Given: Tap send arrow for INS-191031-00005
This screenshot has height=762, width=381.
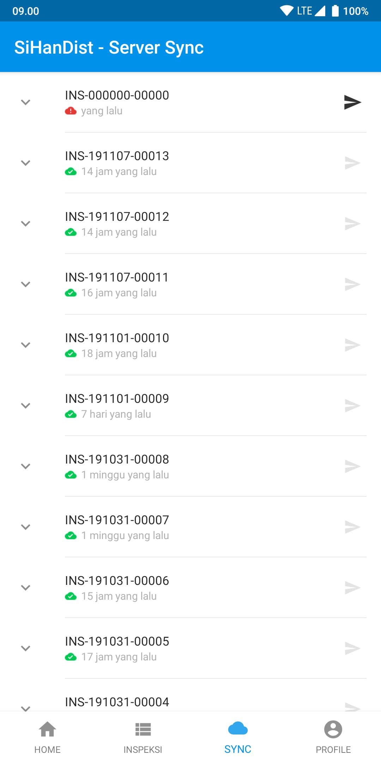Looking at the screenshot, I should coord(352,648).
